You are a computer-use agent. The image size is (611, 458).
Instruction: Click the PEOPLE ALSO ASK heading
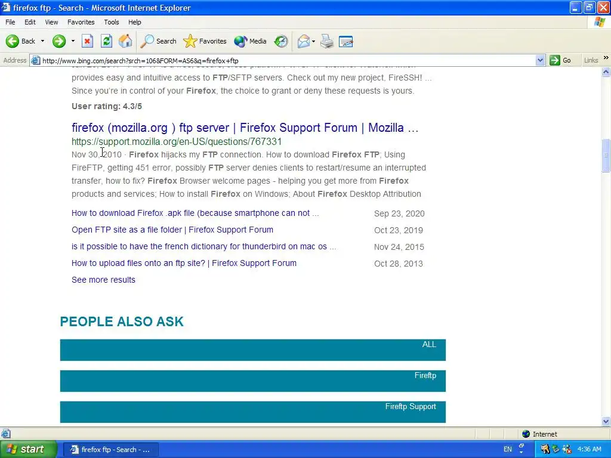point(122,321)
